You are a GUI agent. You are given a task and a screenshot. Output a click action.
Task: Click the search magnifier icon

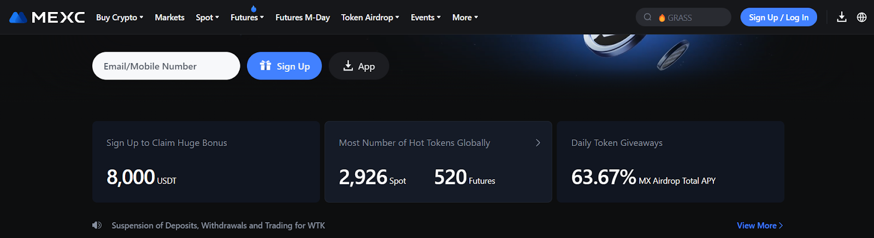pyautogui.click(x=647, y=17)
